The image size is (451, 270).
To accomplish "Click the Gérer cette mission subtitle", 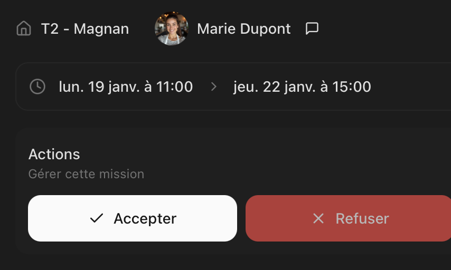I will click(x=86, y=174).
